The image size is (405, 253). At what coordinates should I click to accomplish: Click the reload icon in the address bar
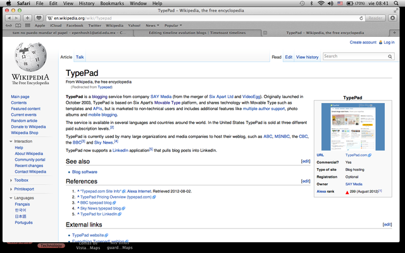coord(361,18)
